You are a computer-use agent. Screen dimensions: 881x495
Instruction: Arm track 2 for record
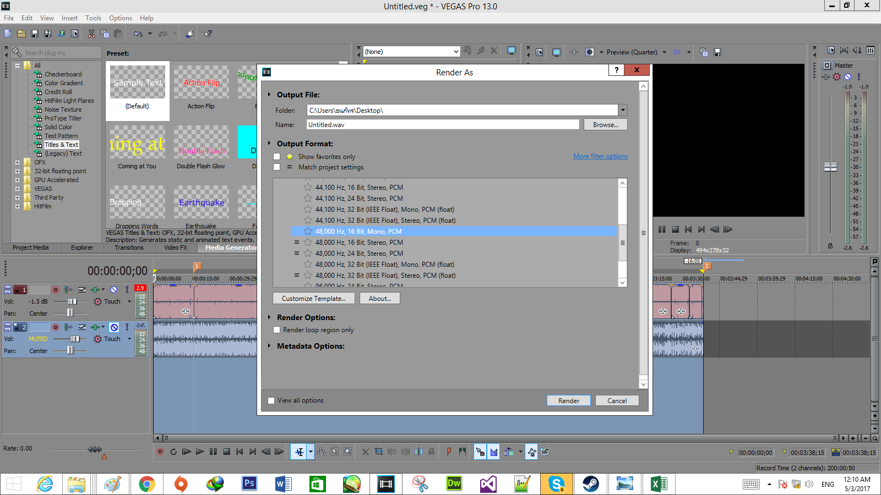pyautogui.click(x=56, y=327)
